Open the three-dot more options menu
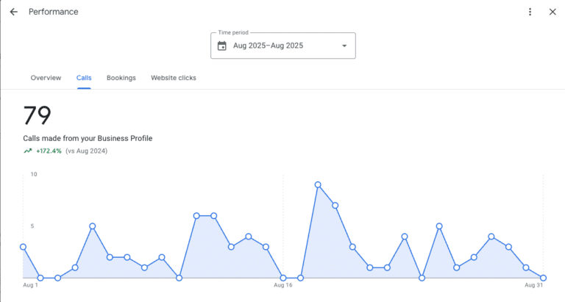565x302 pixels. pos(530,12)
